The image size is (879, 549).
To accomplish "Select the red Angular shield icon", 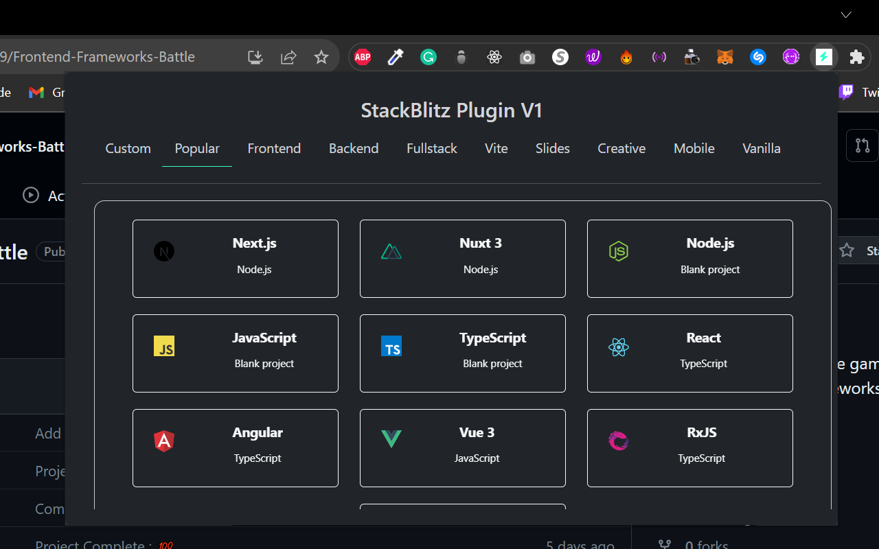I will 164,441.
